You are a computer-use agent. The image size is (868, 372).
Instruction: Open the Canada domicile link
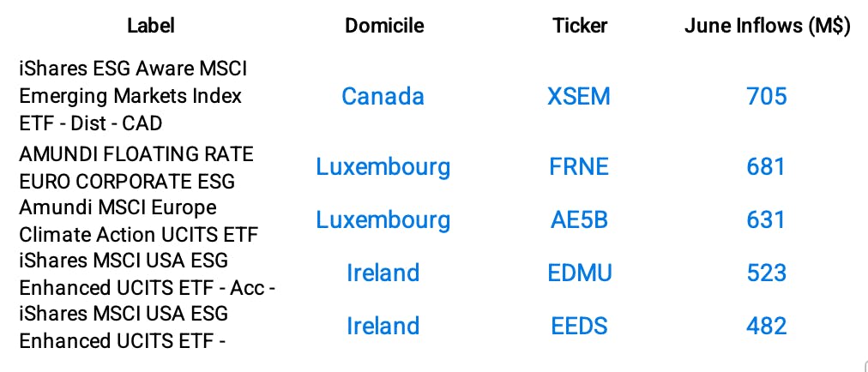click(x=383, y=96)
